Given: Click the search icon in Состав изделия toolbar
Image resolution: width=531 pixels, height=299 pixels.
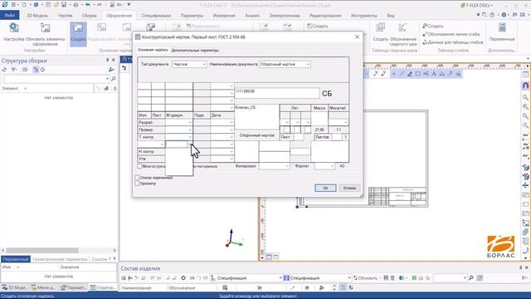Looking at the screenshot, I should click(470, 278).
